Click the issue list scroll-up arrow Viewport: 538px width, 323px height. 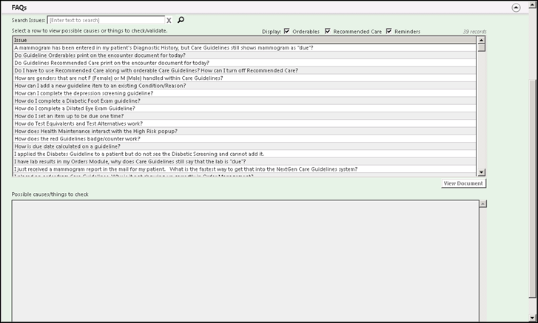(481, 41)
